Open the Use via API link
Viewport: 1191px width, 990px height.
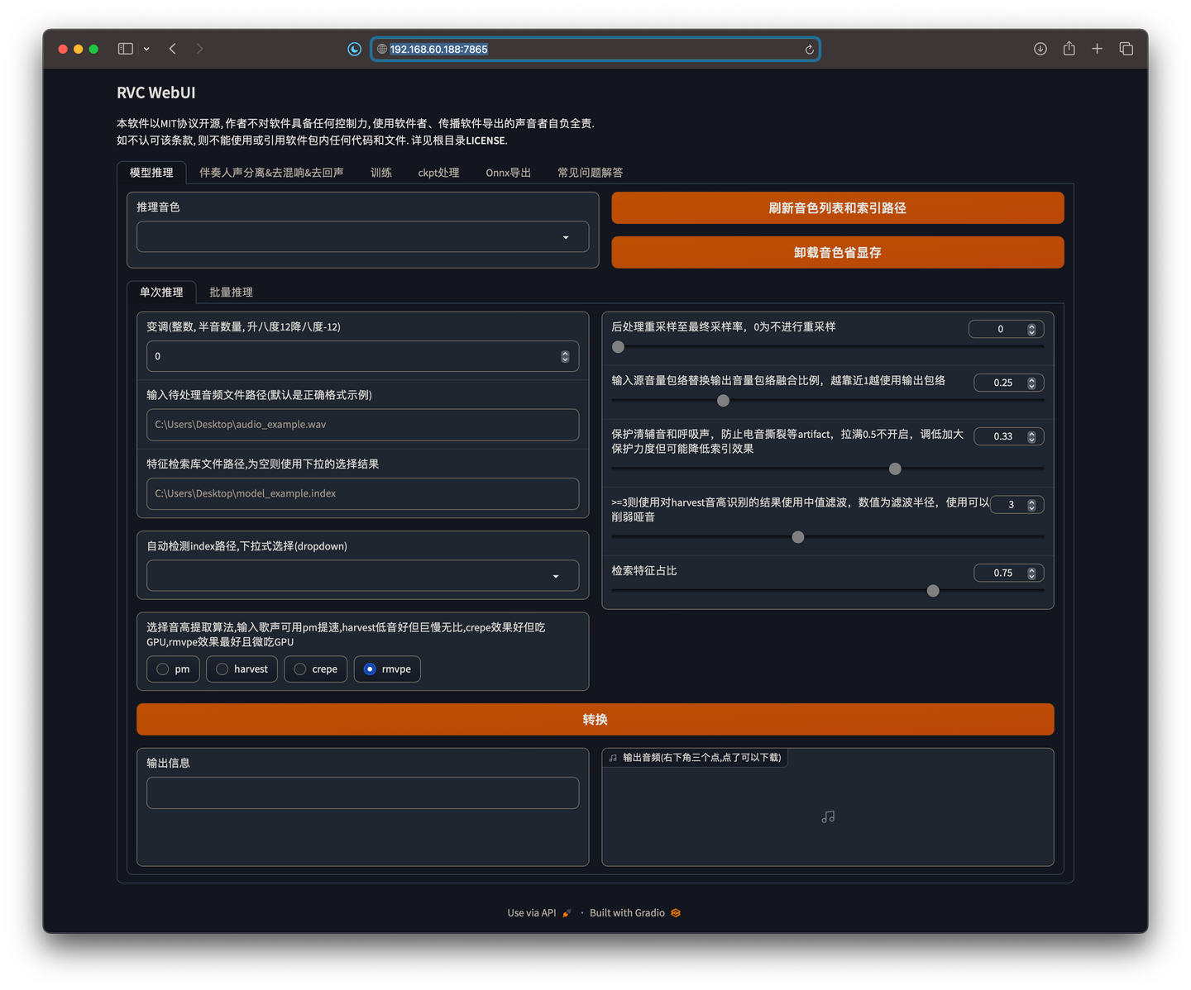532,912
